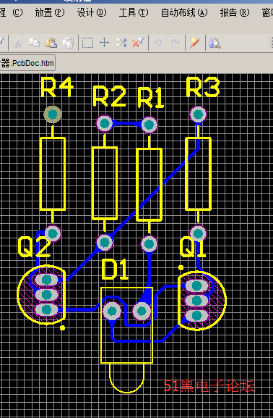Viewport: 273px width, 418px height.
Task: Click the Cut scissors icon
Action: [17, 43]
